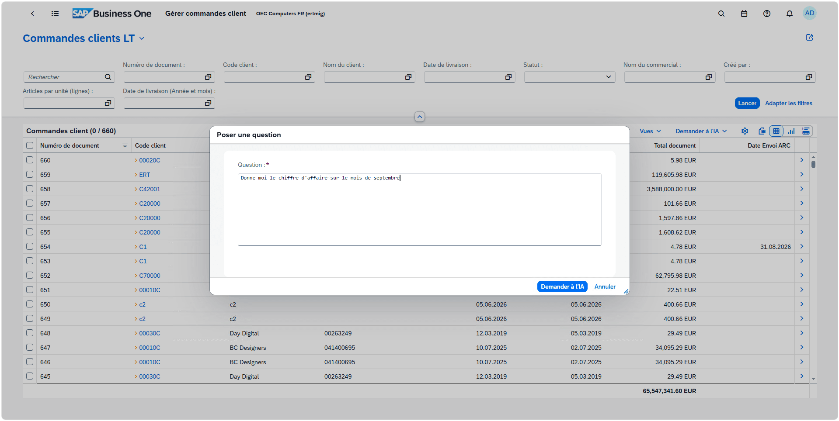Open the Demander à l'IA table menu

point(701,131)
